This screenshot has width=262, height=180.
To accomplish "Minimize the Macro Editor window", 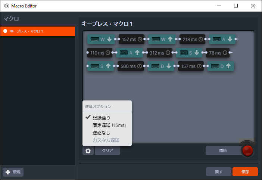I will 219,6.
